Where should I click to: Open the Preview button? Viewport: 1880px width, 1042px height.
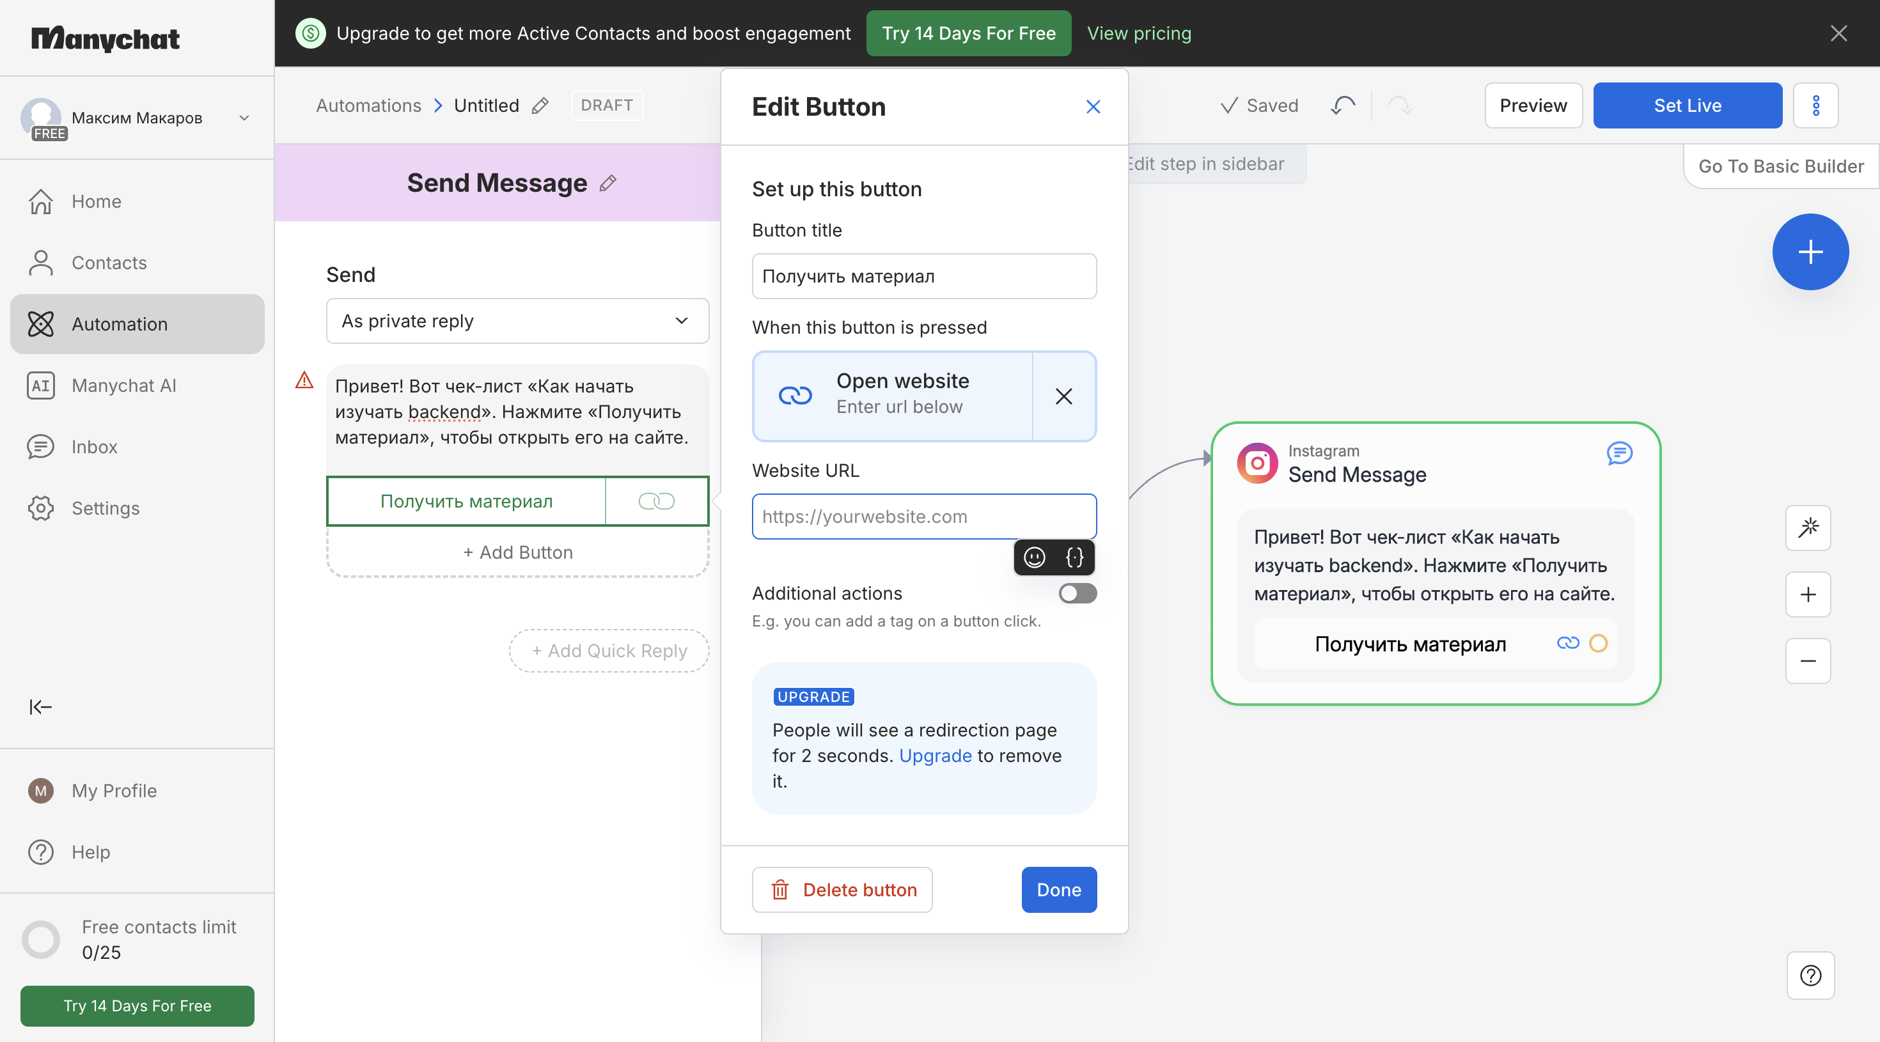1533,105
